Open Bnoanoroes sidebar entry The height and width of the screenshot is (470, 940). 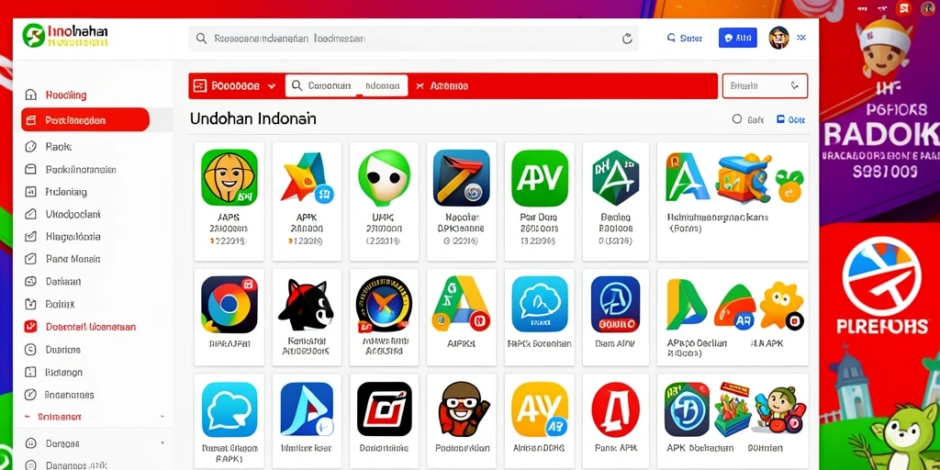tap(59, 395)
